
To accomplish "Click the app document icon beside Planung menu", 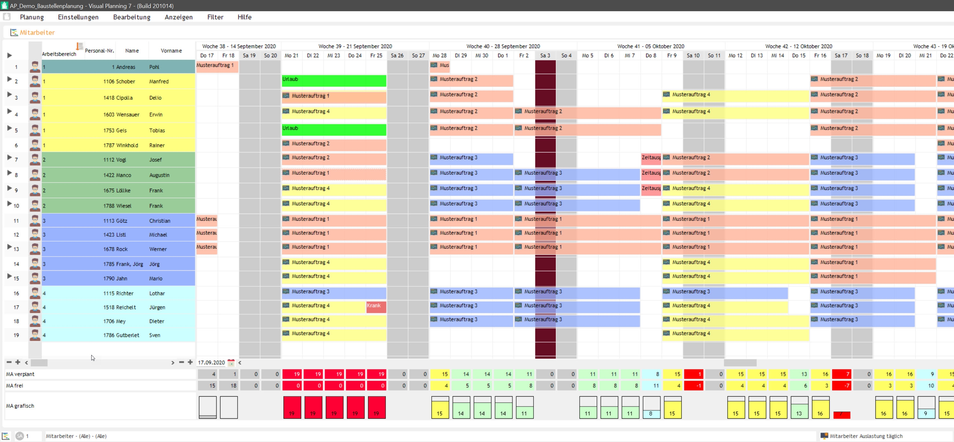I will pyautogui.click(x=7, y=17).
